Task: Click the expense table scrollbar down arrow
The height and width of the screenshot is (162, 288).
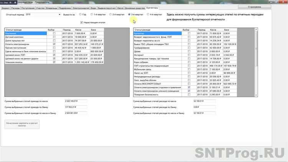Action: (256, 95)
